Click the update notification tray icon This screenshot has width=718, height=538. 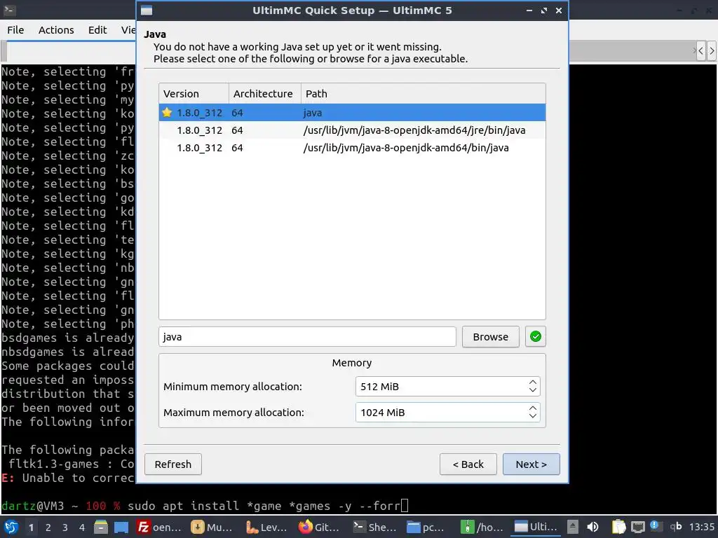[654, 526]
